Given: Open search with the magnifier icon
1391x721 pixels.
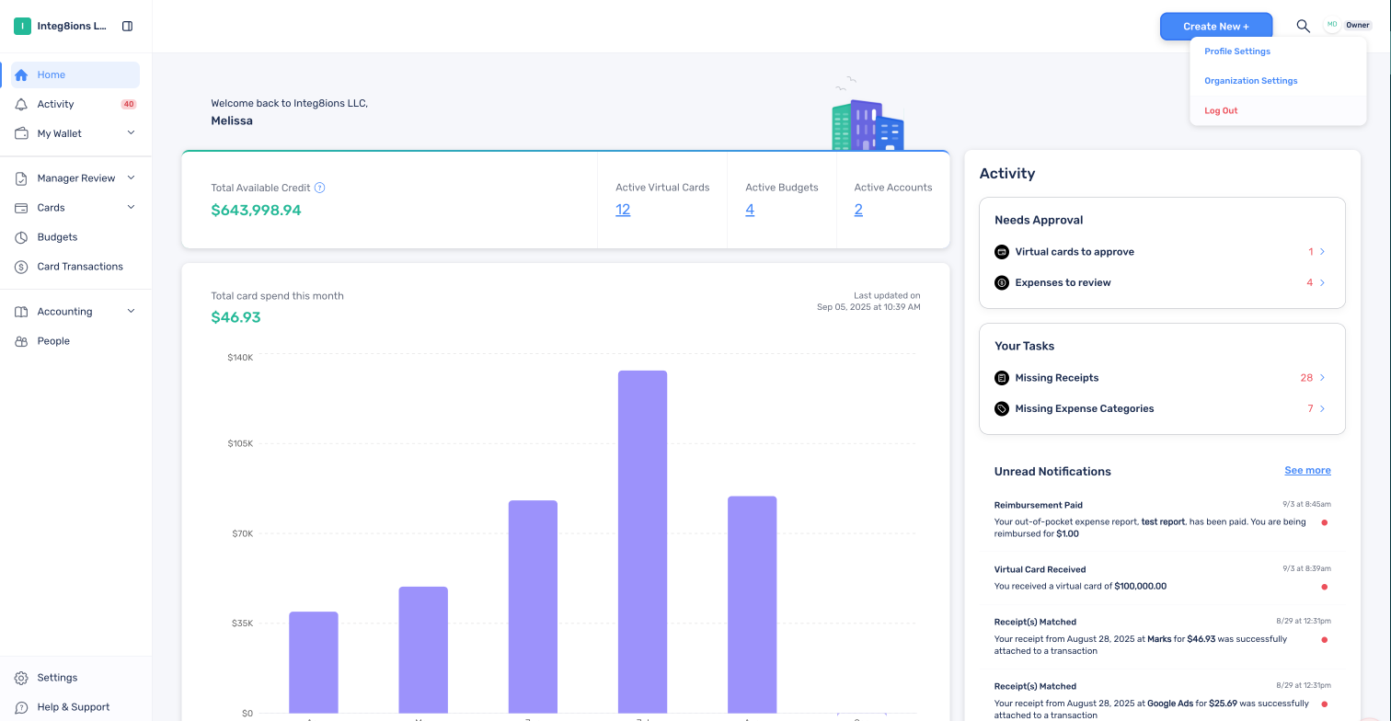Looking at the screenshot, I should (1303, 26).
